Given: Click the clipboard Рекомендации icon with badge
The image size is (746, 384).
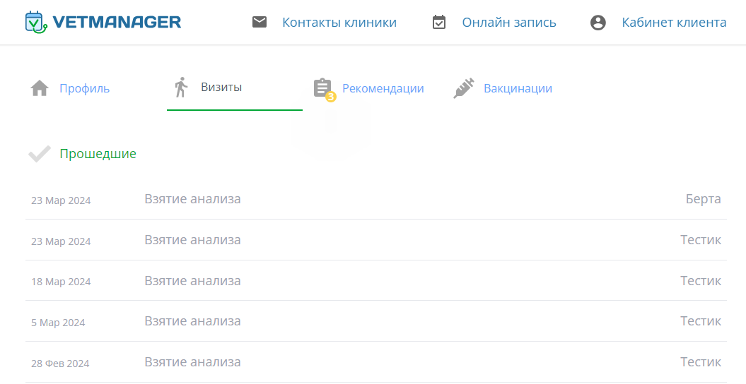Looking at the screenshot, I should pos(322,88).
